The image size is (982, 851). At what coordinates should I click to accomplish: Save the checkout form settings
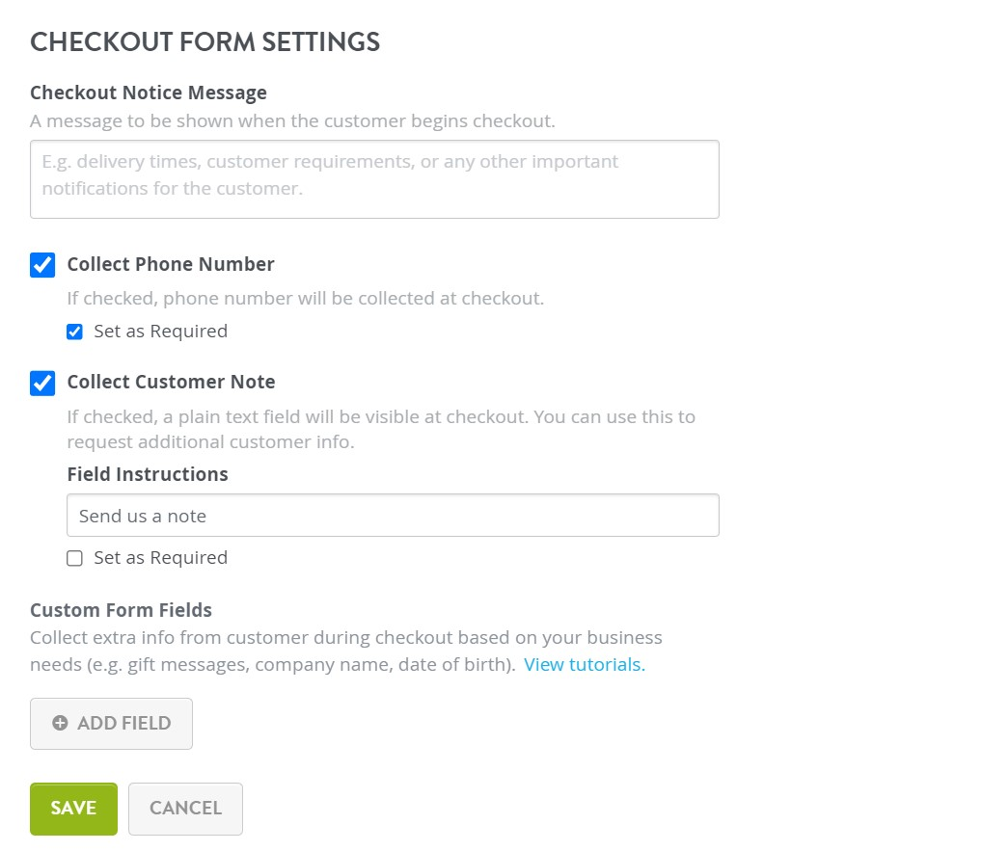pos(73,809)
